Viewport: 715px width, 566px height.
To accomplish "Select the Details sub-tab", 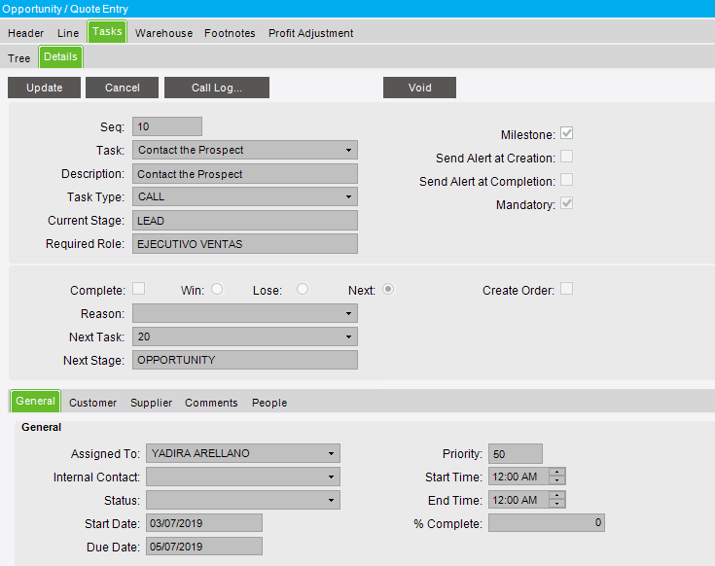I will 60,57.
